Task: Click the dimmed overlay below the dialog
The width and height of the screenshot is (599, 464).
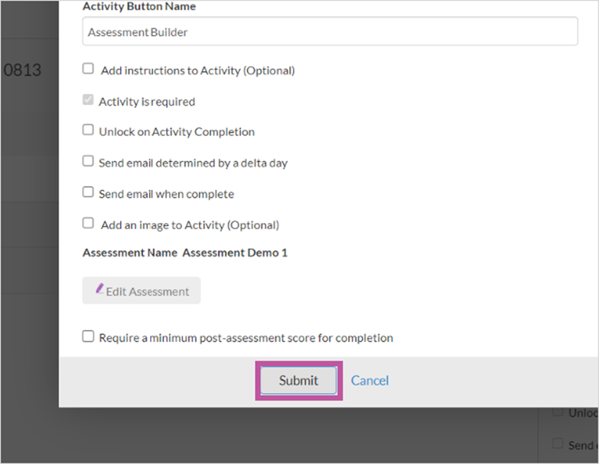Action: click(268, 436)
